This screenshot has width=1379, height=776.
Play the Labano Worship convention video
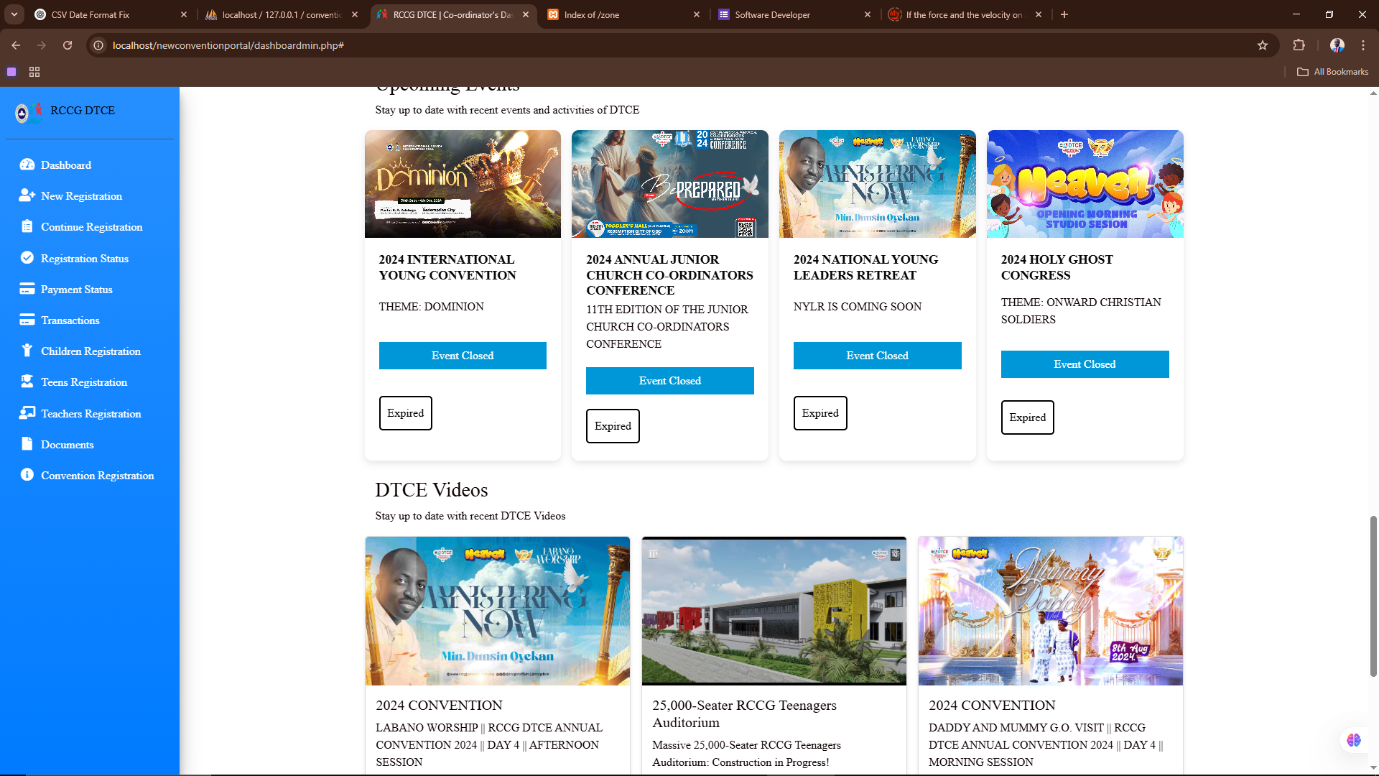(x=497, y=611)
